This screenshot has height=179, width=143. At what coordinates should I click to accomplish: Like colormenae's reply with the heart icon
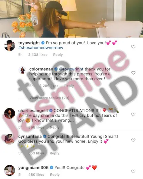coord(133,73)
